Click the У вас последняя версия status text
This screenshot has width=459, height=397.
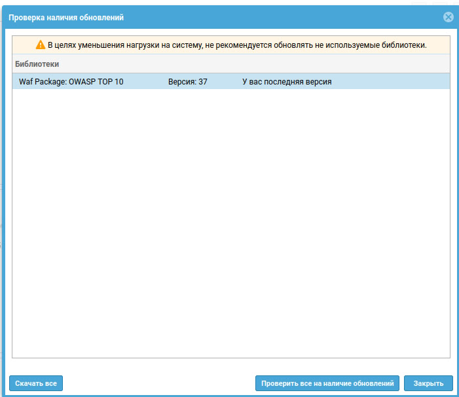pyautogui.click(x=287, y=82)
